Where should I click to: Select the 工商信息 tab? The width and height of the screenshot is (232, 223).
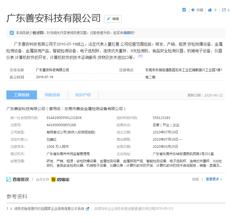(x=22, y=95)
